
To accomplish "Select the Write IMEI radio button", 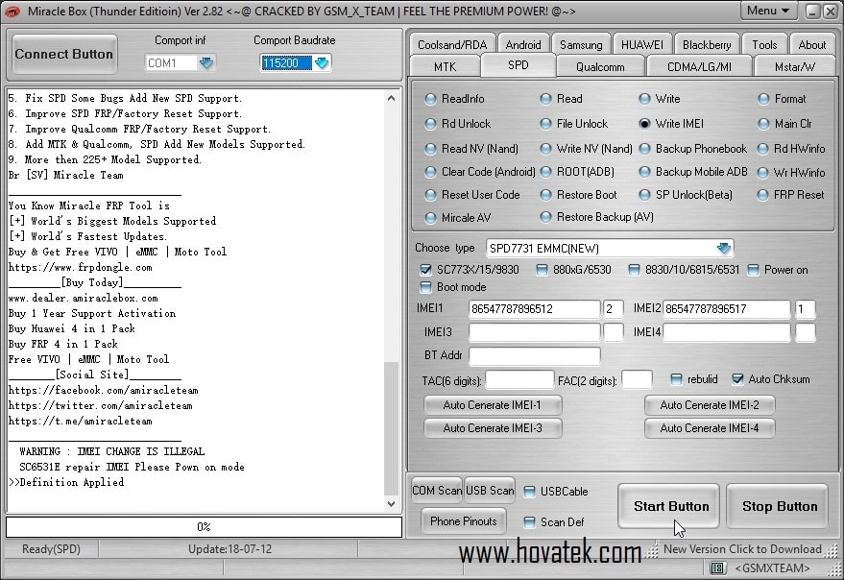I will click(644, 124).
